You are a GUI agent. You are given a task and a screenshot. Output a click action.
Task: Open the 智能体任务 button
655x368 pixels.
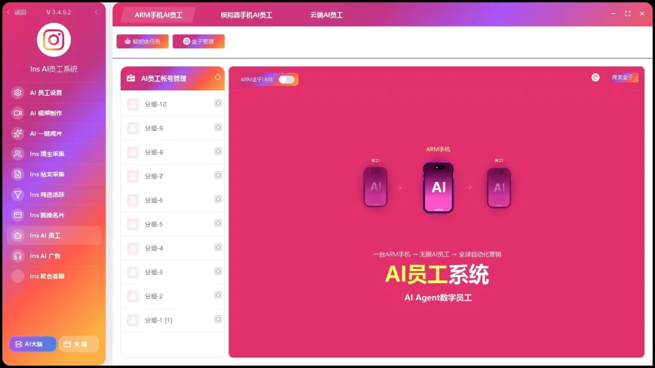pyautogui.click(x=143, y=41)
